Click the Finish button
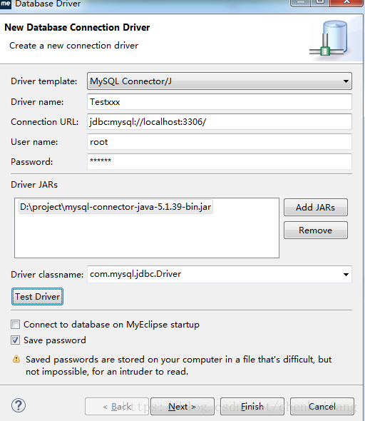 (252, 407)
